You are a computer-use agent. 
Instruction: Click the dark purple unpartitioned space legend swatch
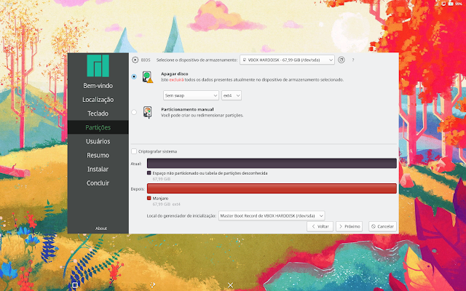tap(149, 173)
